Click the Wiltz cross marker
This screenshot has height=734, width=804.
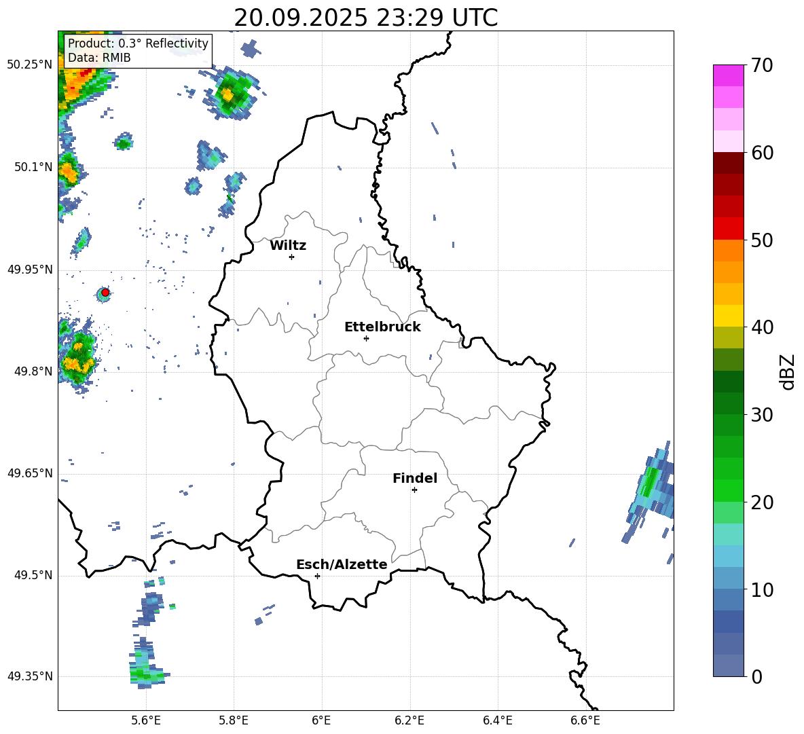click(292, 257)
